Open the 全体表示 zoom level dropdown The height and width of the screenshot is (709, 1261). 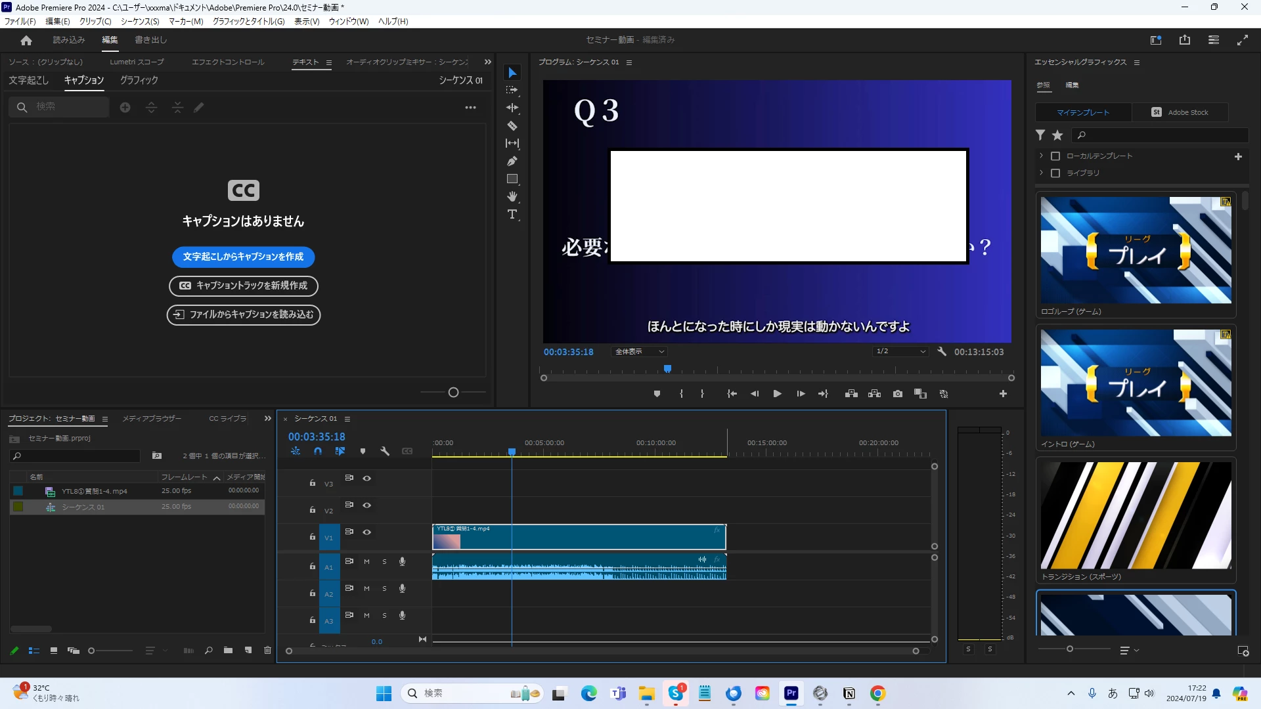[640, 352]
